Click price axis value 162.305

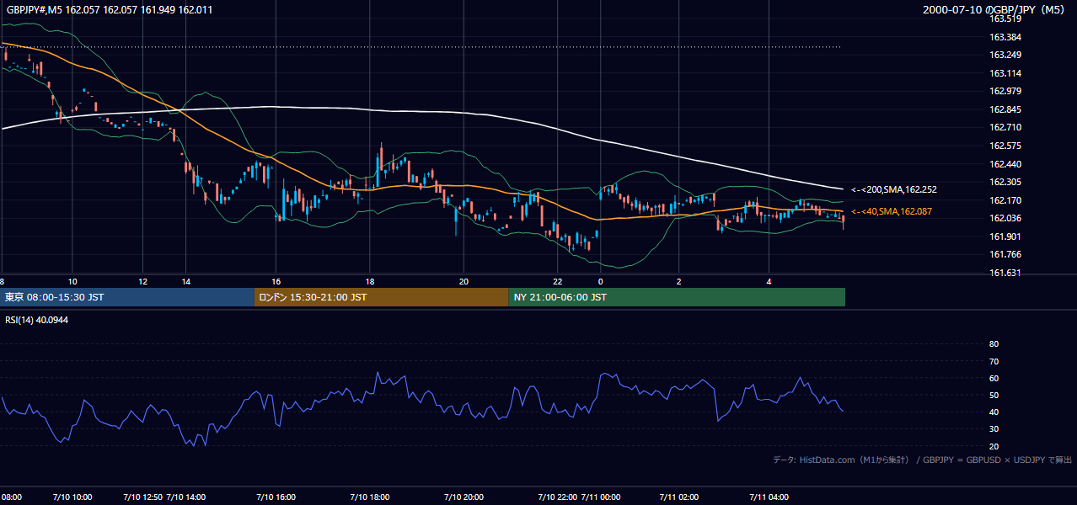pos(1005,182)
